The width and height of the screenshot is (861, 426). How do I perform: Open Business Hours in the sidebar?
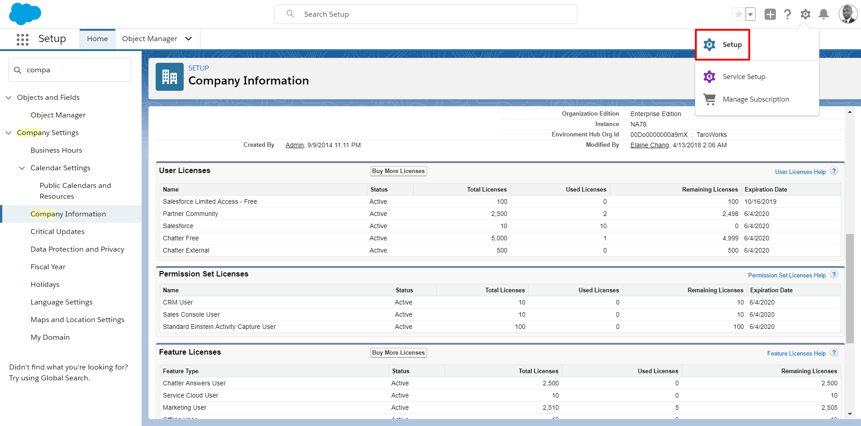[56, 150]
